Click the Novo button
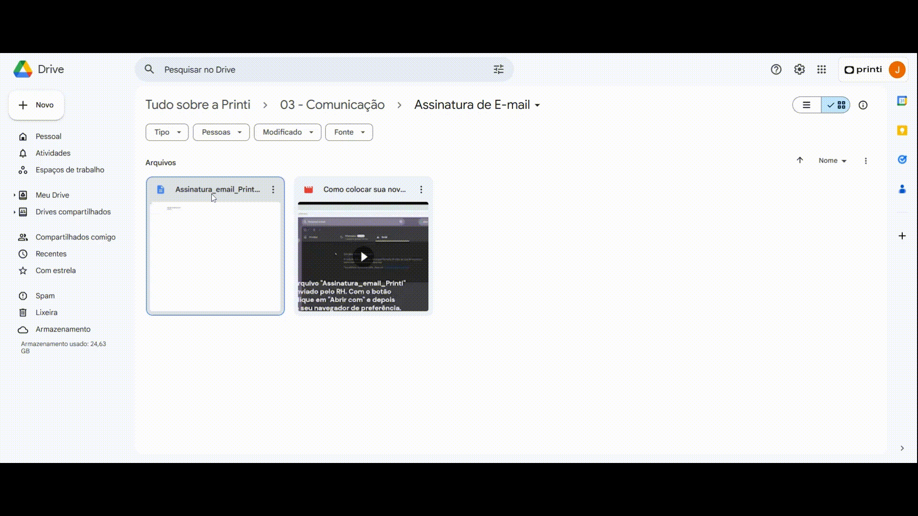Image resolution: width=918 pixels, height=516 pixels. pos(36,105)
